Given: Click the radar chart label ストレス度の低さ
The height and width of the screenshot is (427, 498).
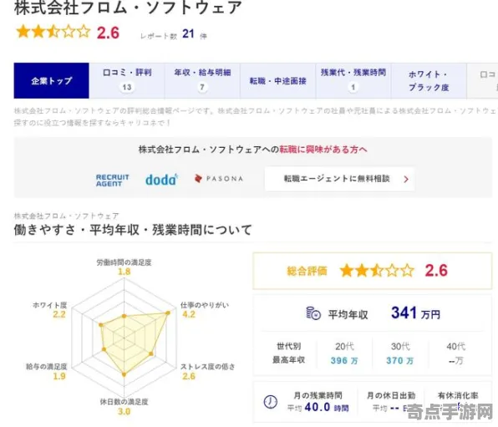Looking at the screenshot, I should (x=208, y=367).
